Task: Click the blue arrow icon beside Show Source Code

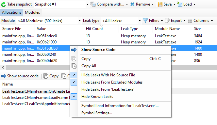Action: click(x=74, y=50)
